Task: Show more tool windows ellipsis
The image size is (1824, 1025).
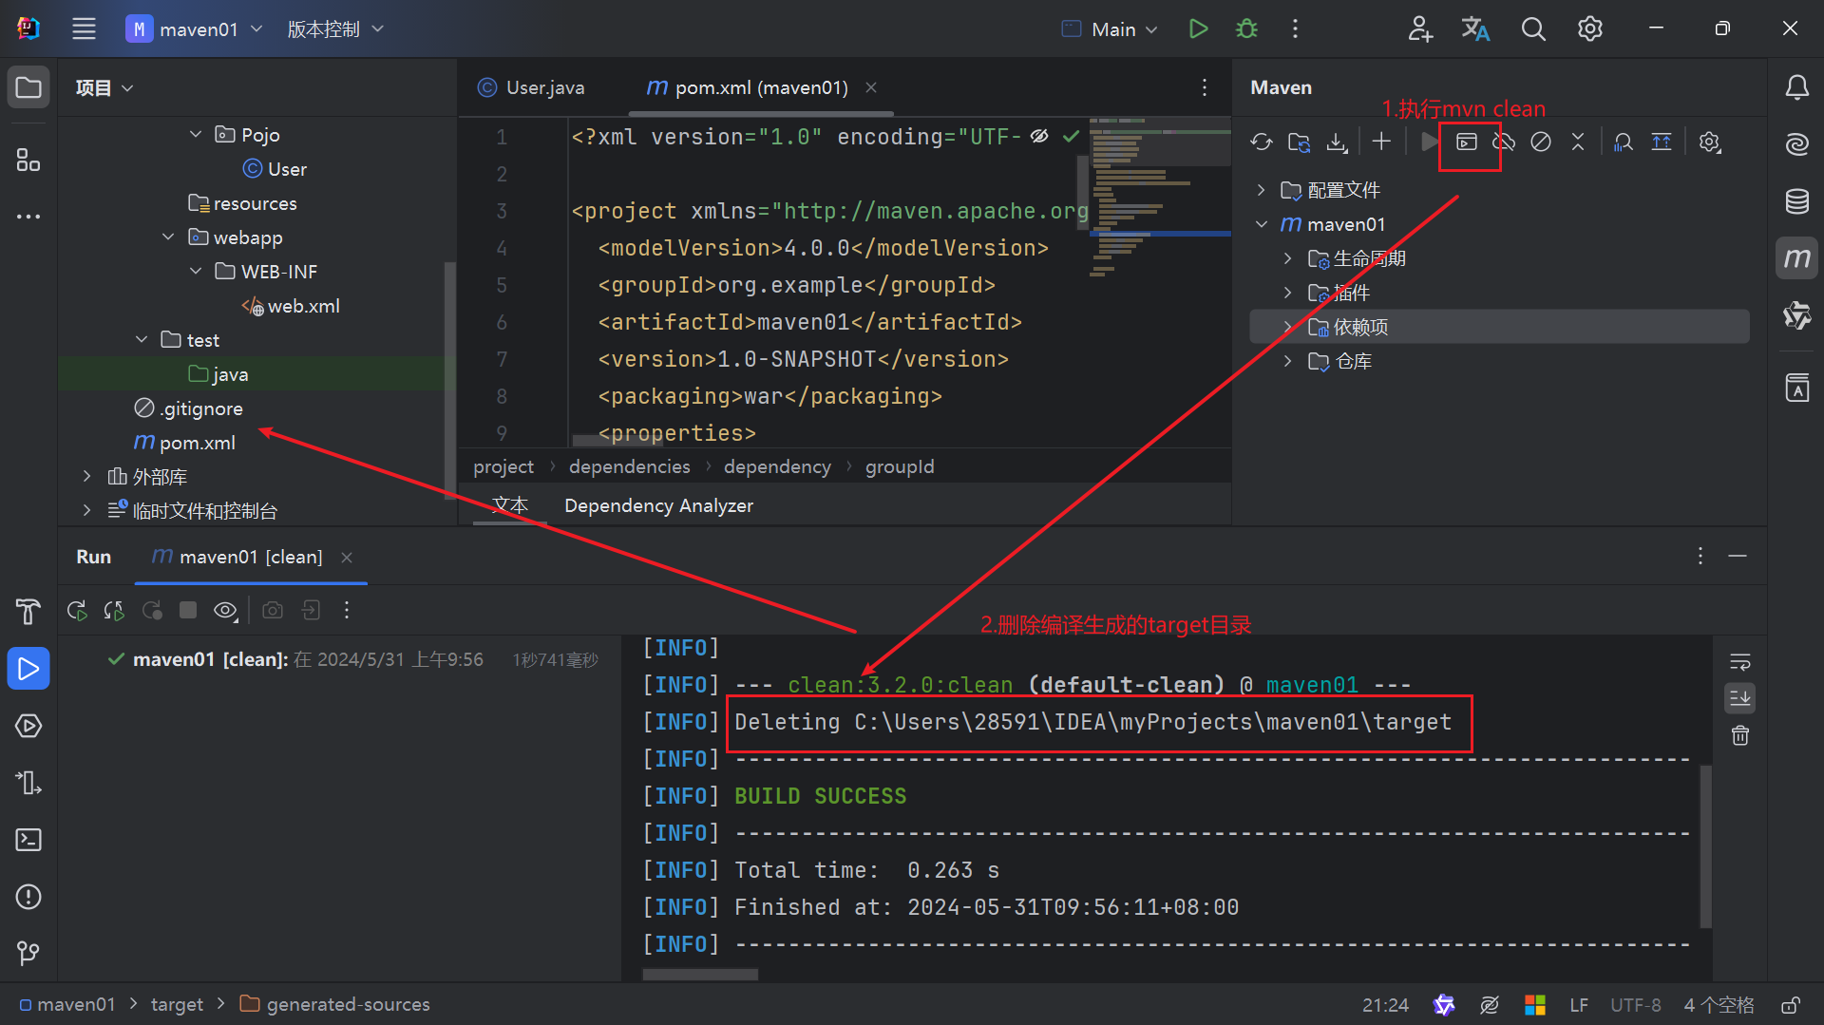Action: 28,217
